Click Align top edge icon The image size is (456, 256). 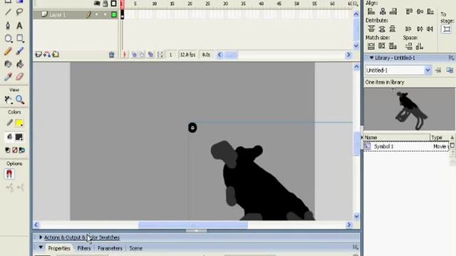[409, 11]
